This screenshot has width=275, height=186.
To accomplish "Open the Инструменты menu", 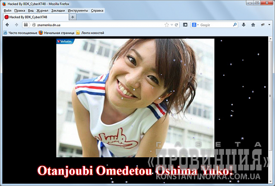I will coord(78,10).
